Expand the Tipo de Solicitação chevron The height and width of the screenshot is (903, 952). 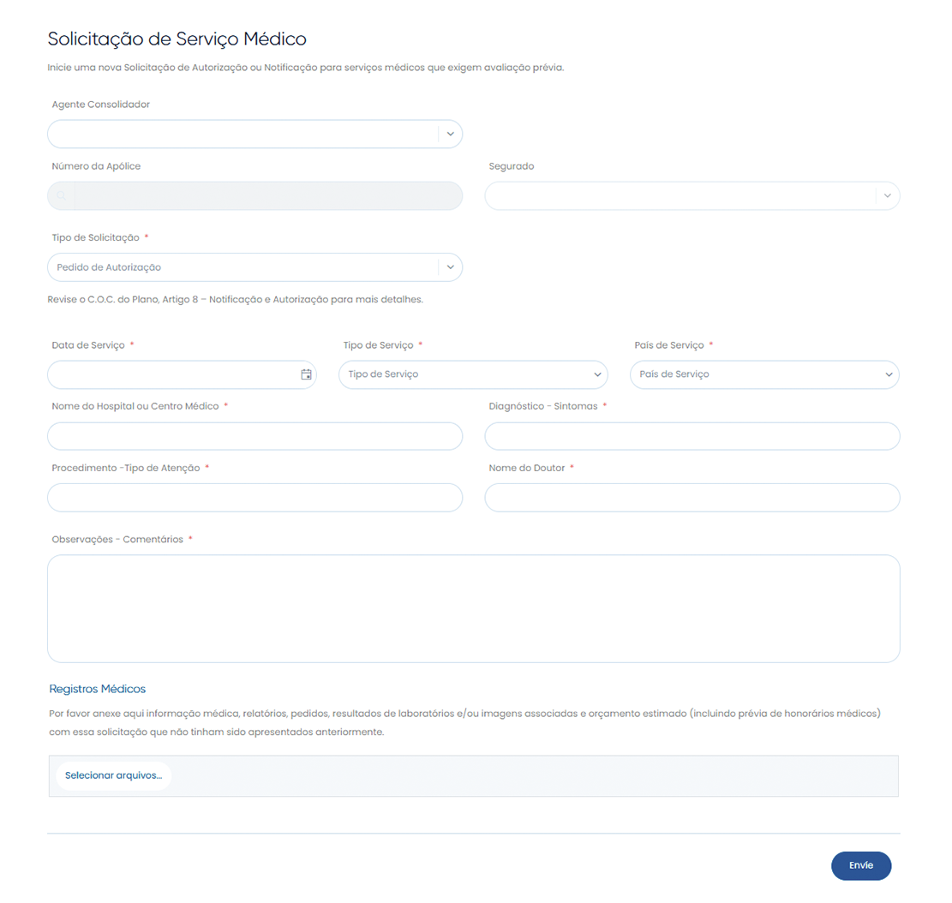pyautogui.click(x=450, y=267)
